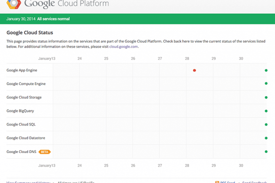
Task: Click the All services normal status banner
Action: click(137, 19)
